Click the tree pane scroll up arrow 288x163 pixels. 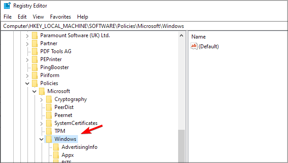(x=181, y=35)
